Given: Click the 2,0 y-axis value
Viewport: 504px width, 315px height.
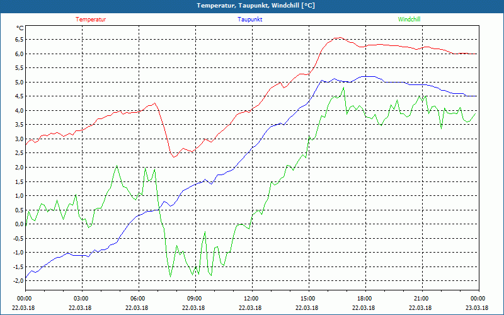Looking at the screenshot, I should [x=20, y=167].
